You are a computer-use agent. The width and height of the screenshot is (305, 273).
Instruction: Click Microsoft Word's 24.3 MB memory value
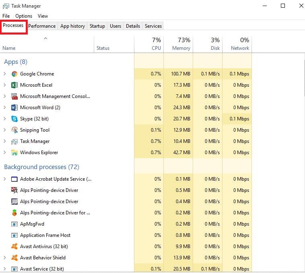[182, 108]
